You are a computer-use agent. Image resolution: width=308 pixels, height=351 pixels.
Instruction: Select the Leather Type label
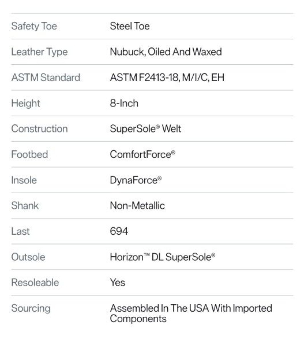[x=39, y=52]
